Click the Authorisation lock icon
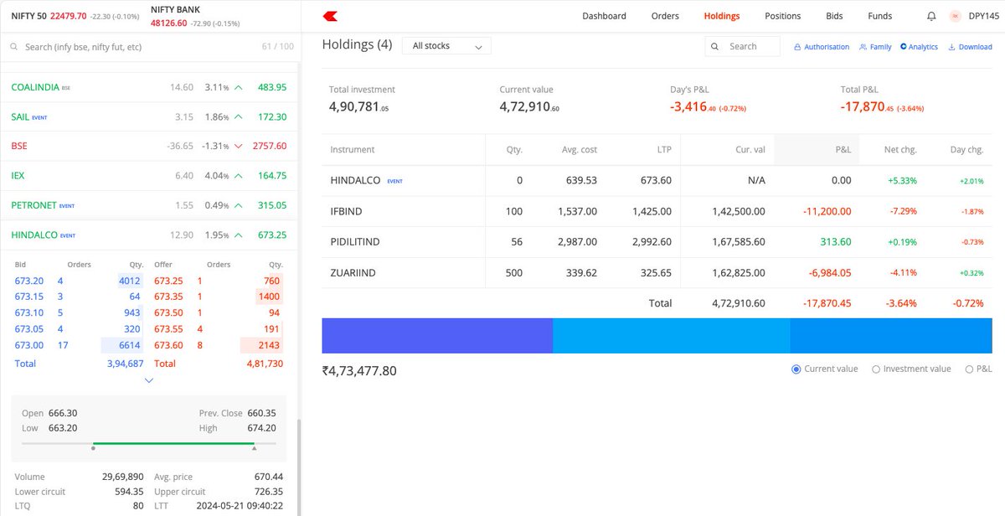The image size is (1005, 516). tap(797, 47)
